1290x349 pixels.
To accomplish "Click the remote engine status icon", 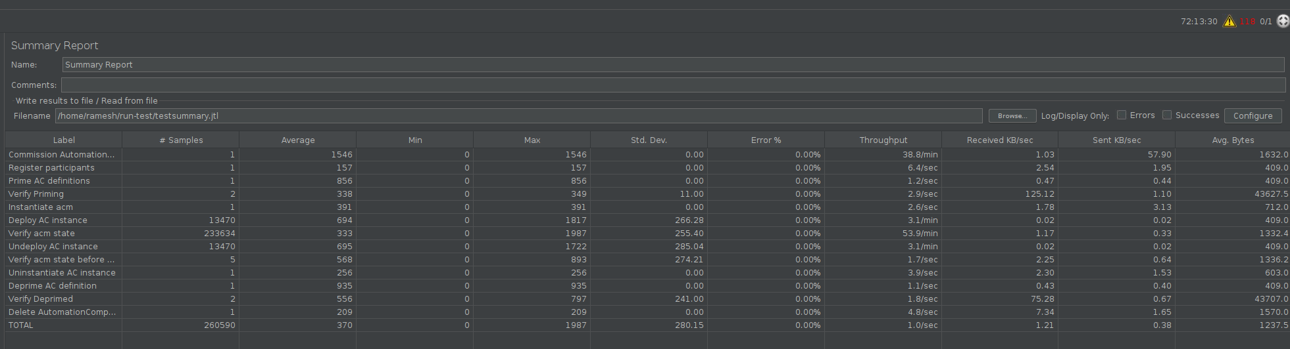I will pos(1283,21).
